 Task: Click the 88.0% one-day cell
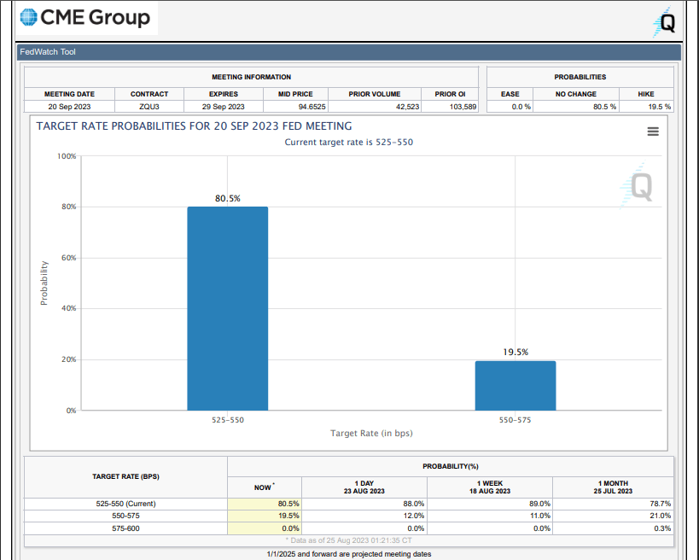click(x=364, y=504)
